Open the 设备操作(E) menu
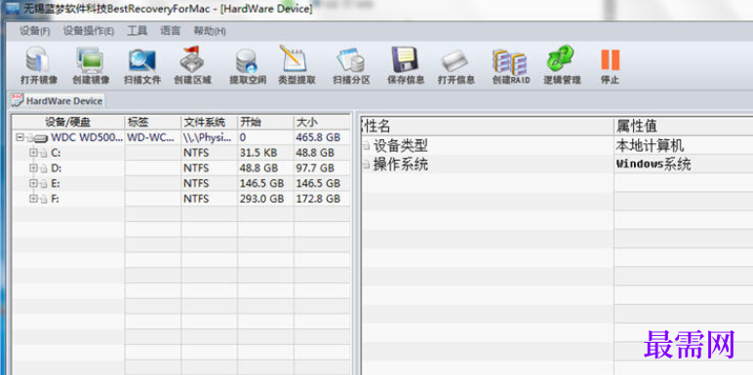This screenshot has height=375, width=753. 89,31
